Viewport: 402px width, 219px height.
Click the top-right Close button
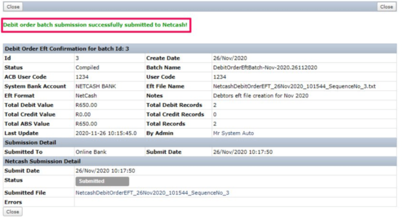pyautogui.click(x=386, y=7)
